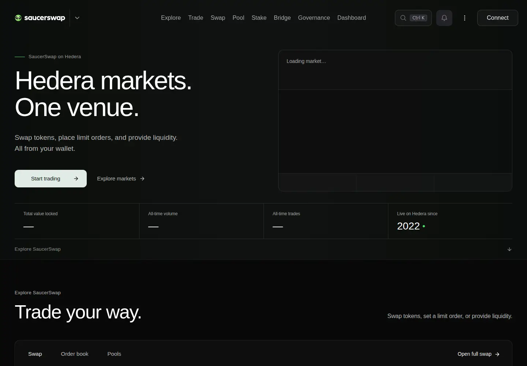
Task: Click the Start trading button
Action: pyautogui.click(x=51, y=179)
